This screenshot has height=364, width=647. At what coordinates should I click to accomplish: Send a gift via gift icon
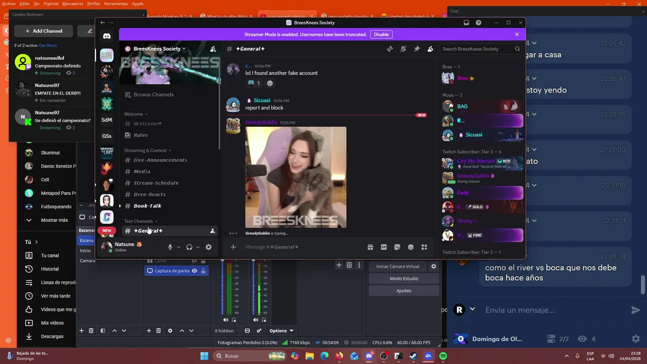(x=370, y=247)
